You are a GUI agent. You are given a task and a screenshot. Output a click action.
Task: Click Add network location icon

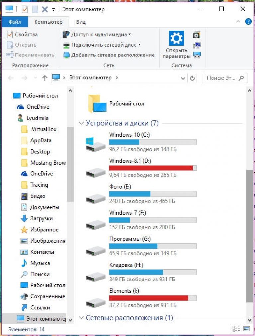(x=66, y=55)
